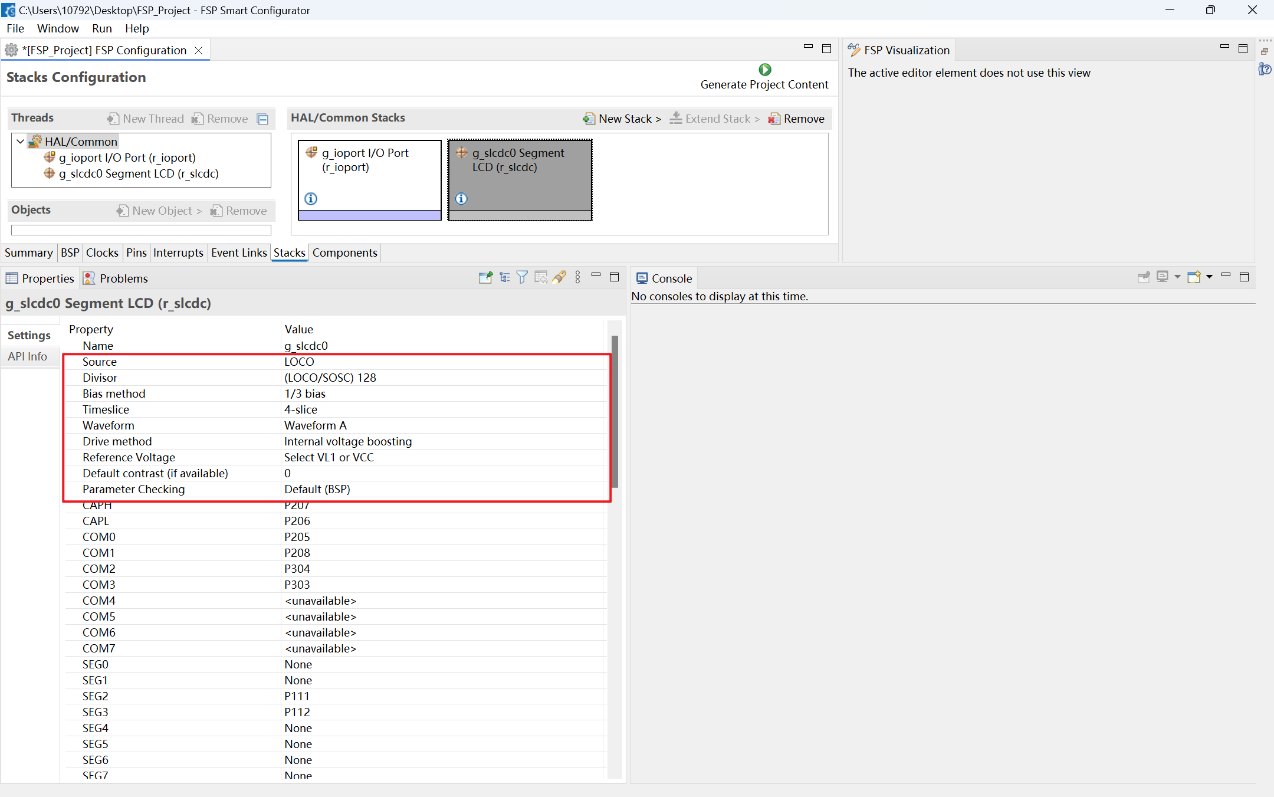Image resolution: width=1274 pixels, height=797 pixels.
Task: Click the New Stack icon button
Action: click(589, 119)
